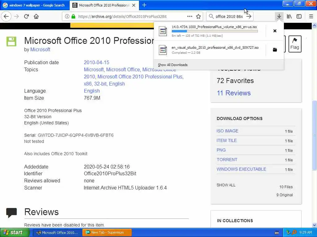Cancel the ProfessionalPlus iso download
This screenshot has height=237, width=317.
point(275,31)
